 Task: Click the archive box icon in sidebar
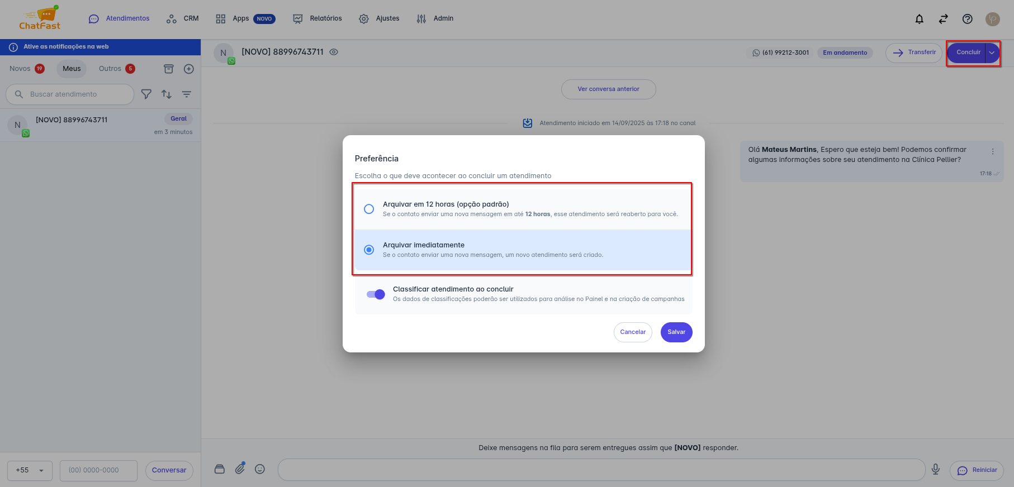tap(168, 69)
